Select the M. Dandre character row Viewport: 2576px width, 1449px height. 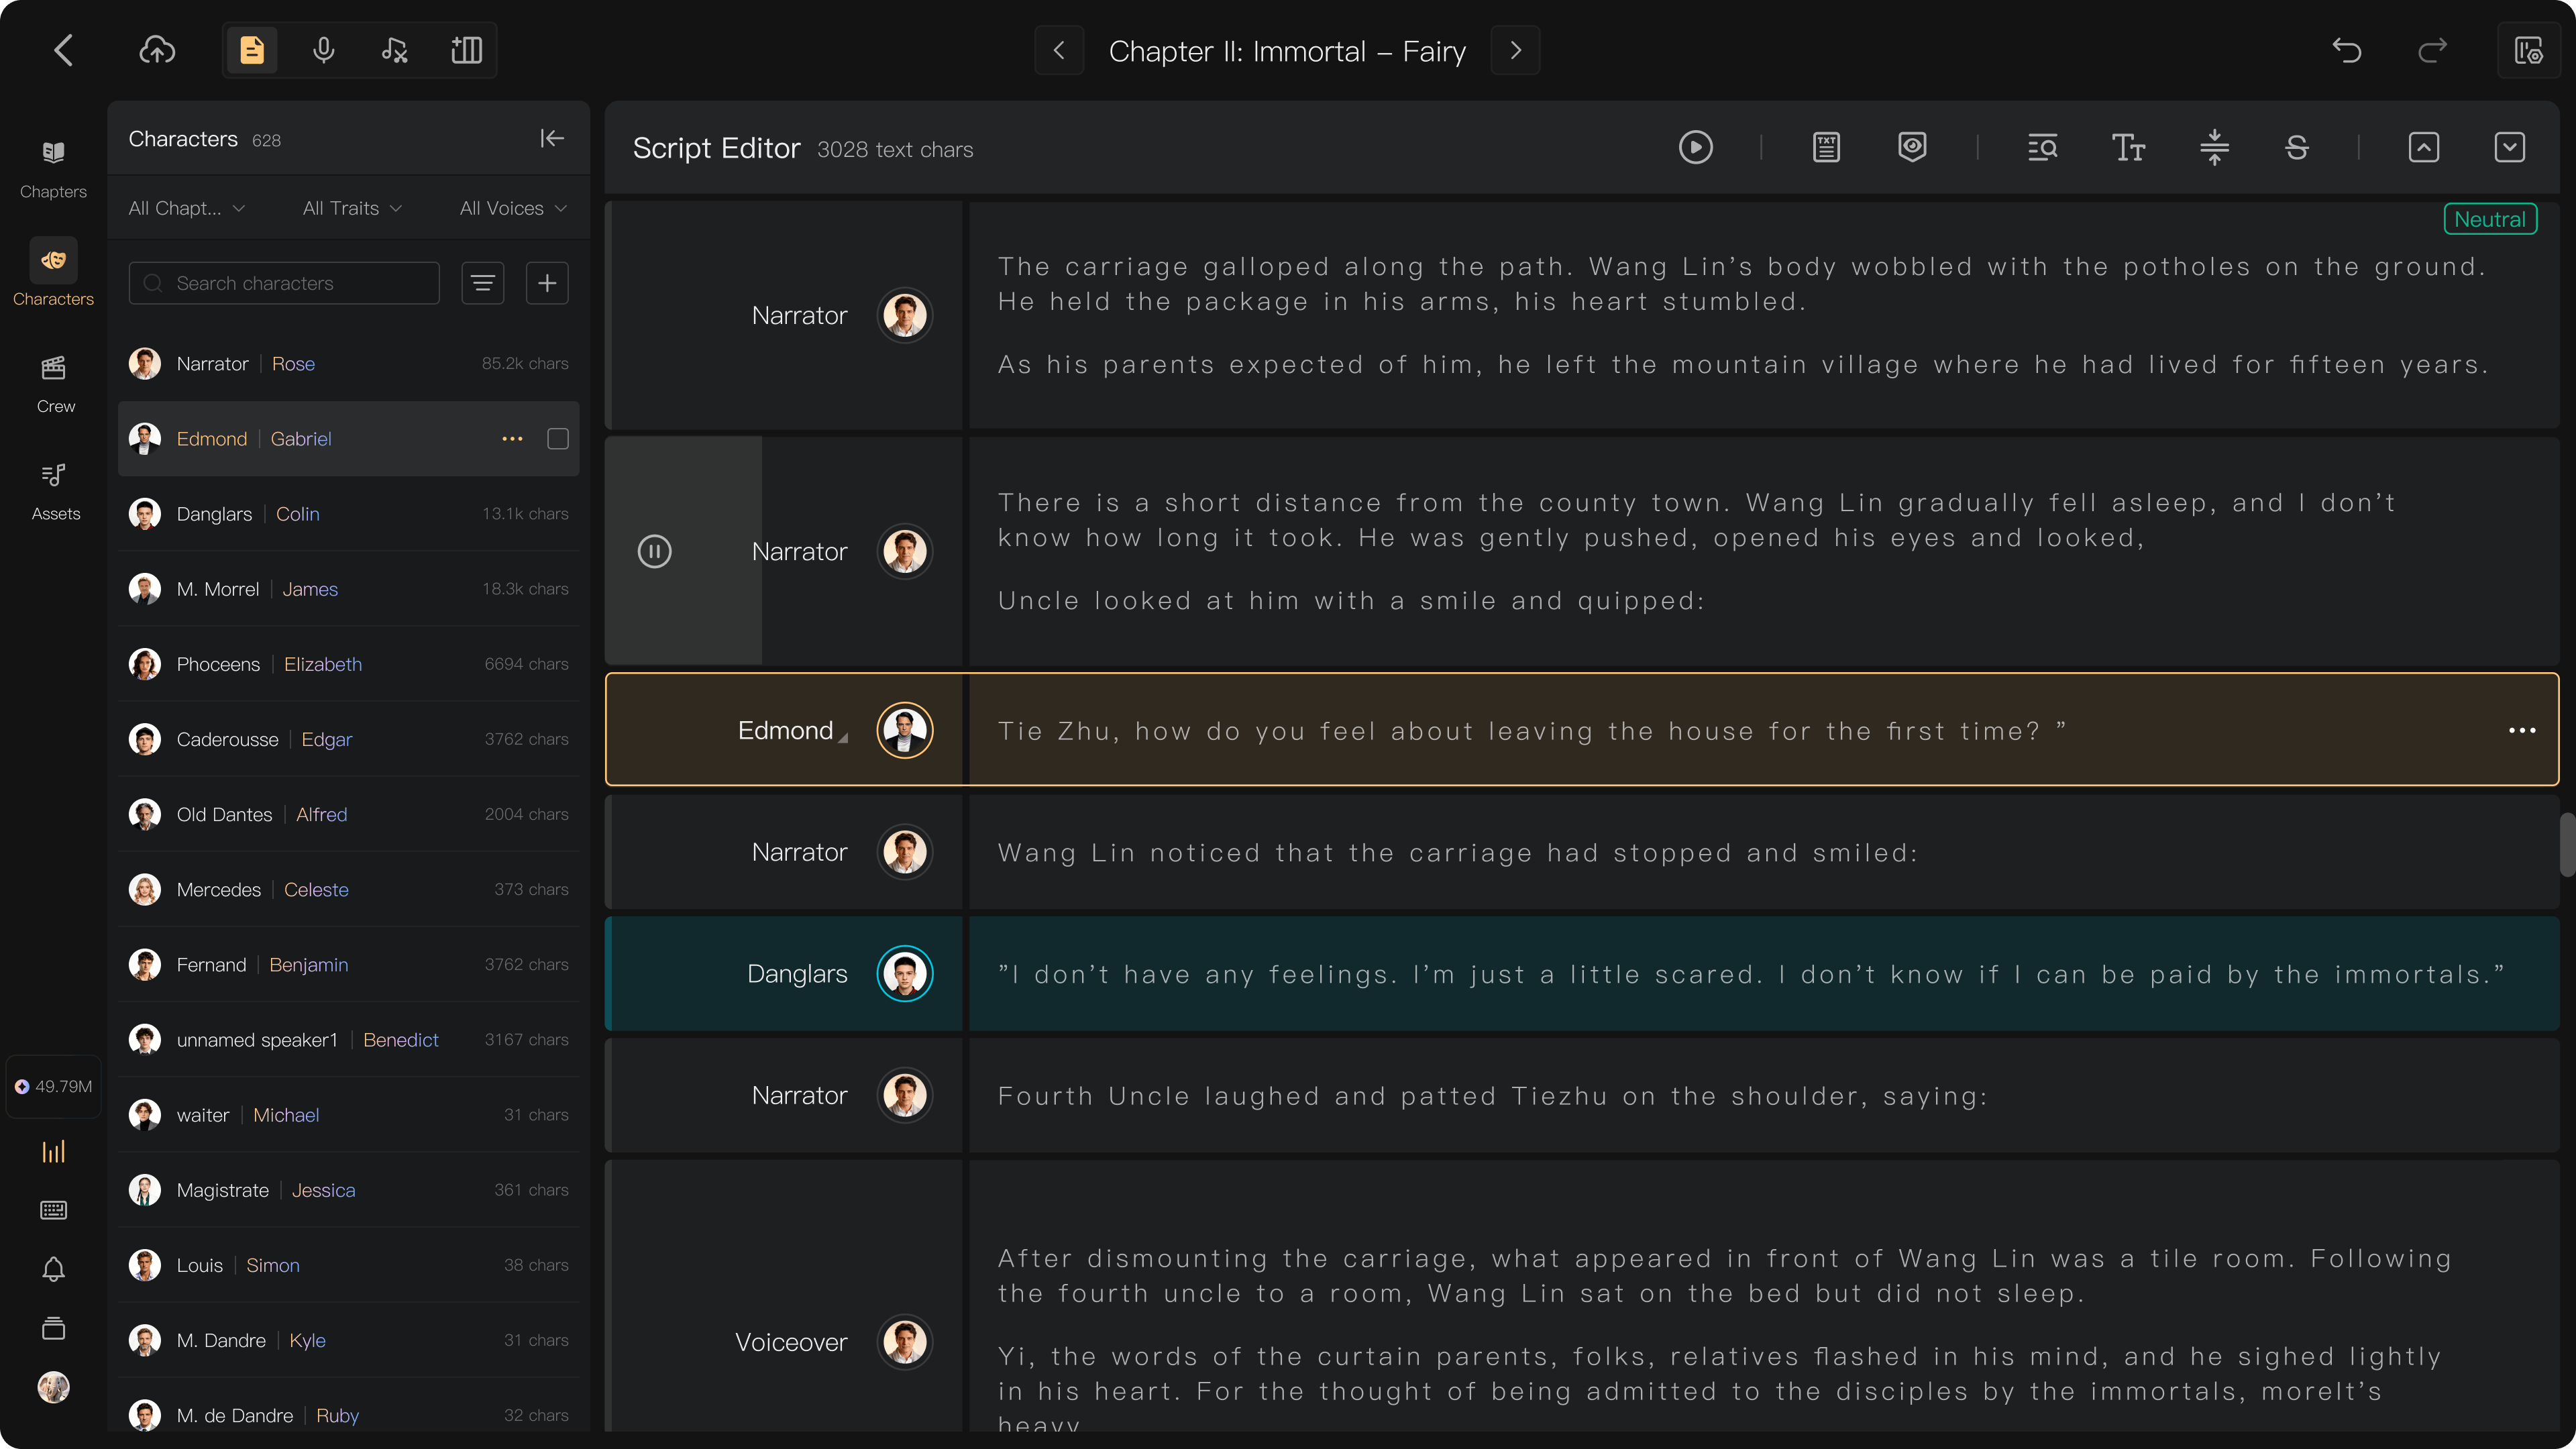348,1340
